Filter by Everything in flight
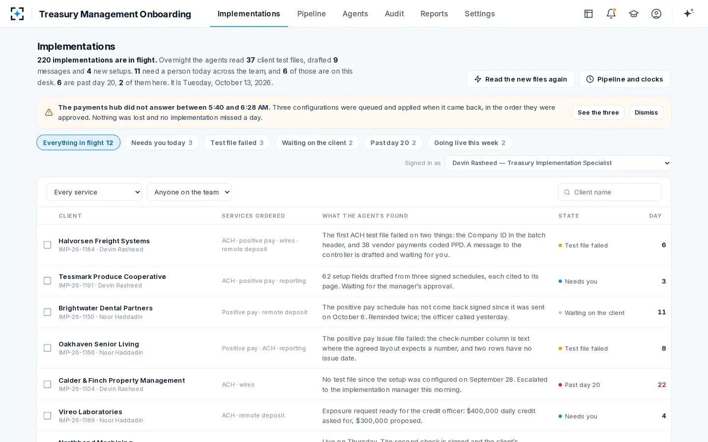Viewport: 708px width, 442px height. click(x=78, y=142)
